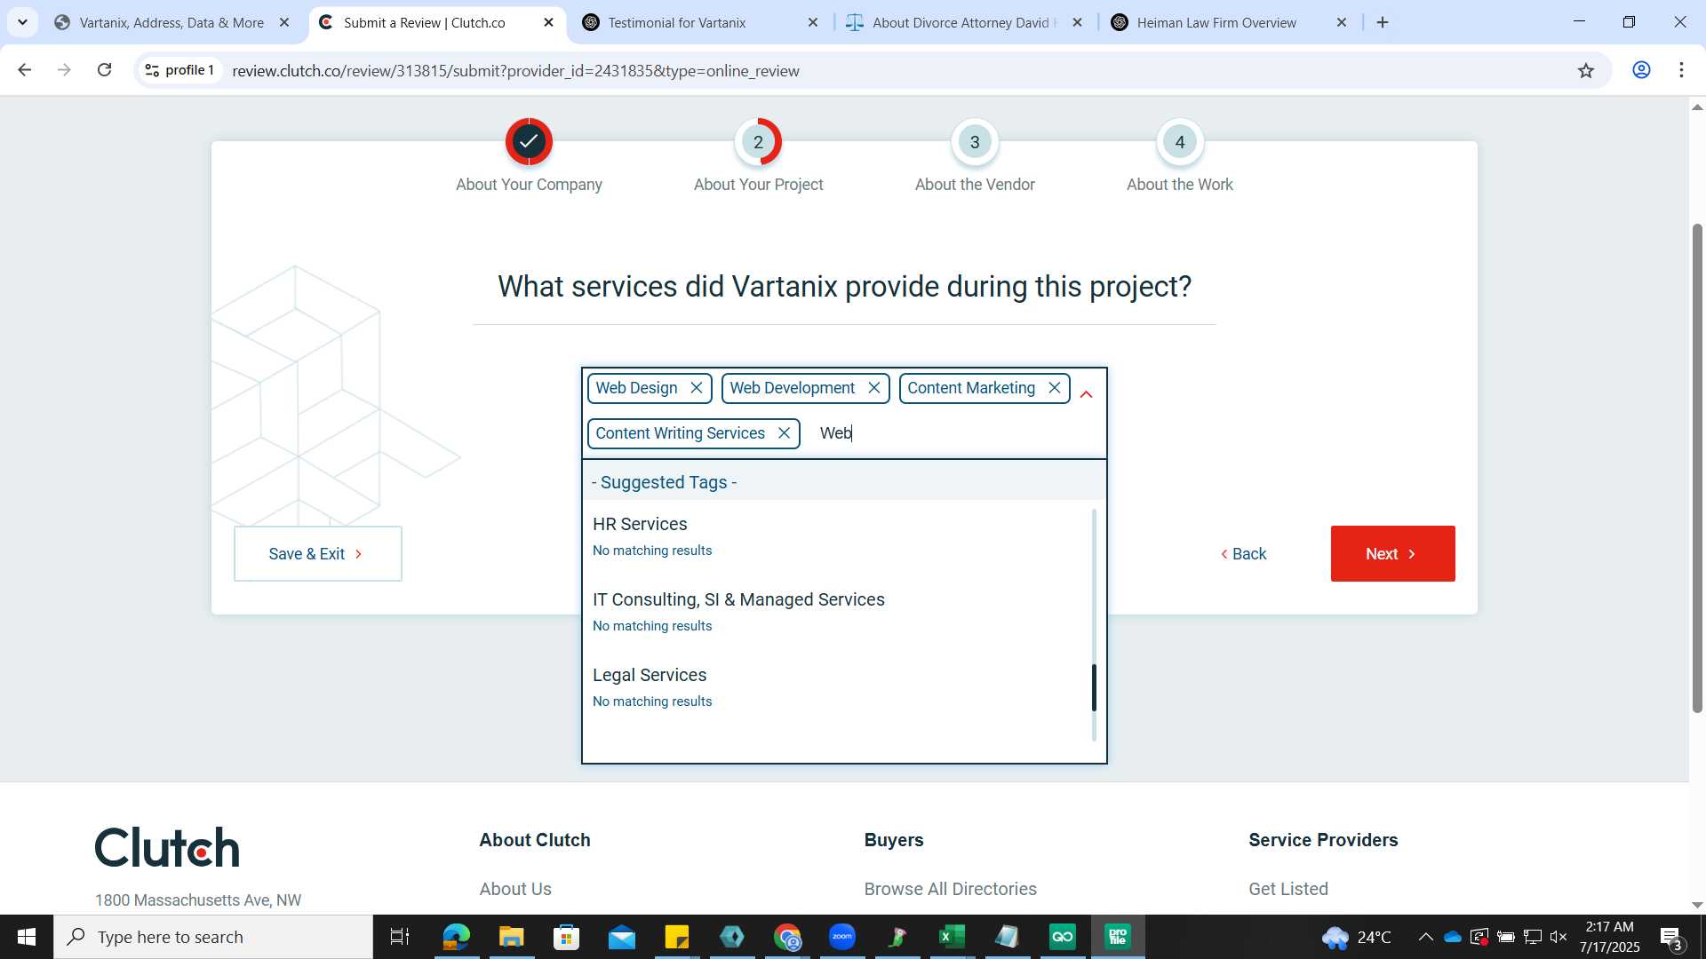Open Google Chrome from the taskbar
Viewport: 1706px width, 959px height.
tap(787, 937)
